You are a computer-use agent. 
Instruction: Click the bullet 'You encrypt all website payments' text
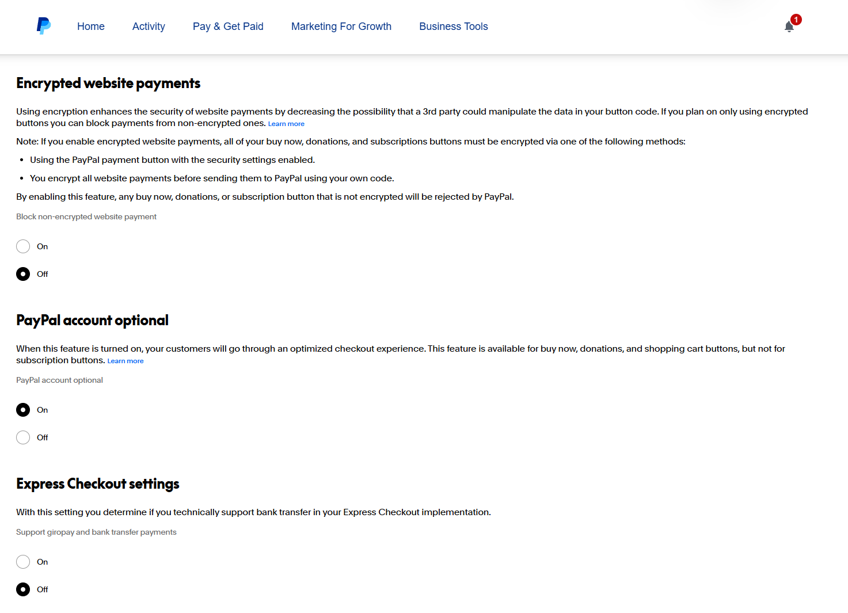[x=212, y=178]
